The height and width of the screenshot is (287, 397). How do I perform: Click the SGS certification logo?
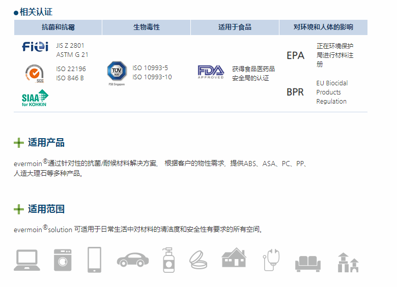click(35, 73)
